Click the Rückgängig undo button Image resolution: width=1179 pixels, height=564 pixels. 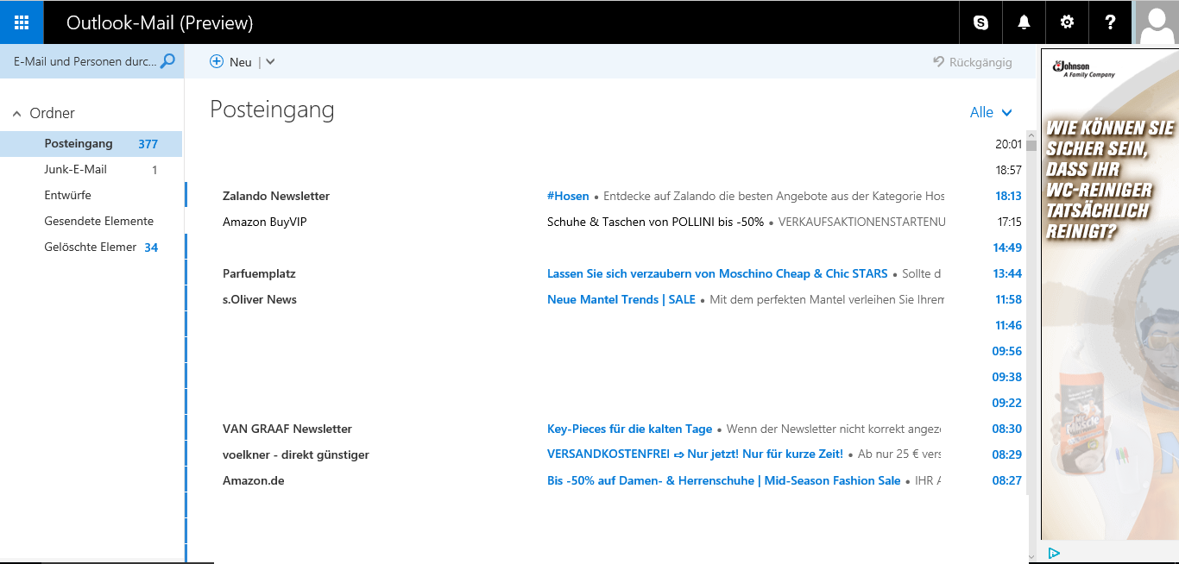tap(973, 62)
